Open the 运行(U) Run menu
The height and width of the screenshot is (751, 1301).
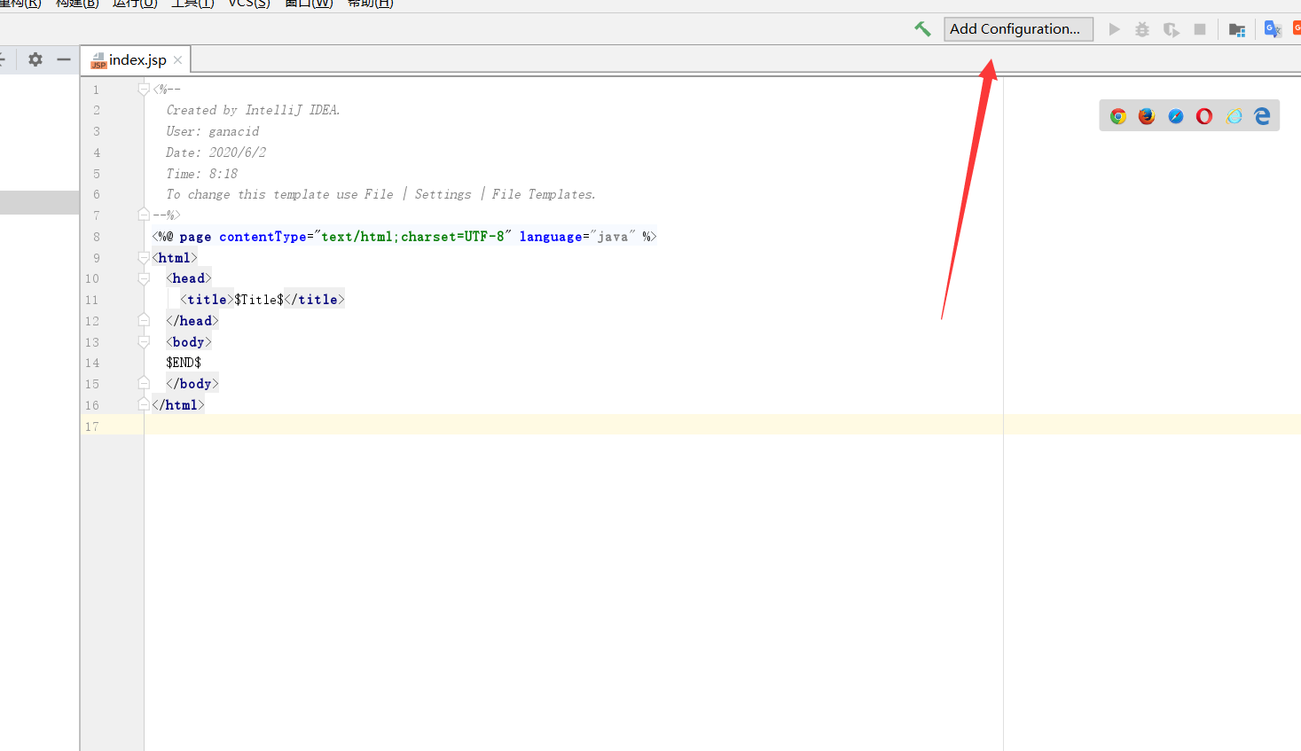[x=135, y=4]
